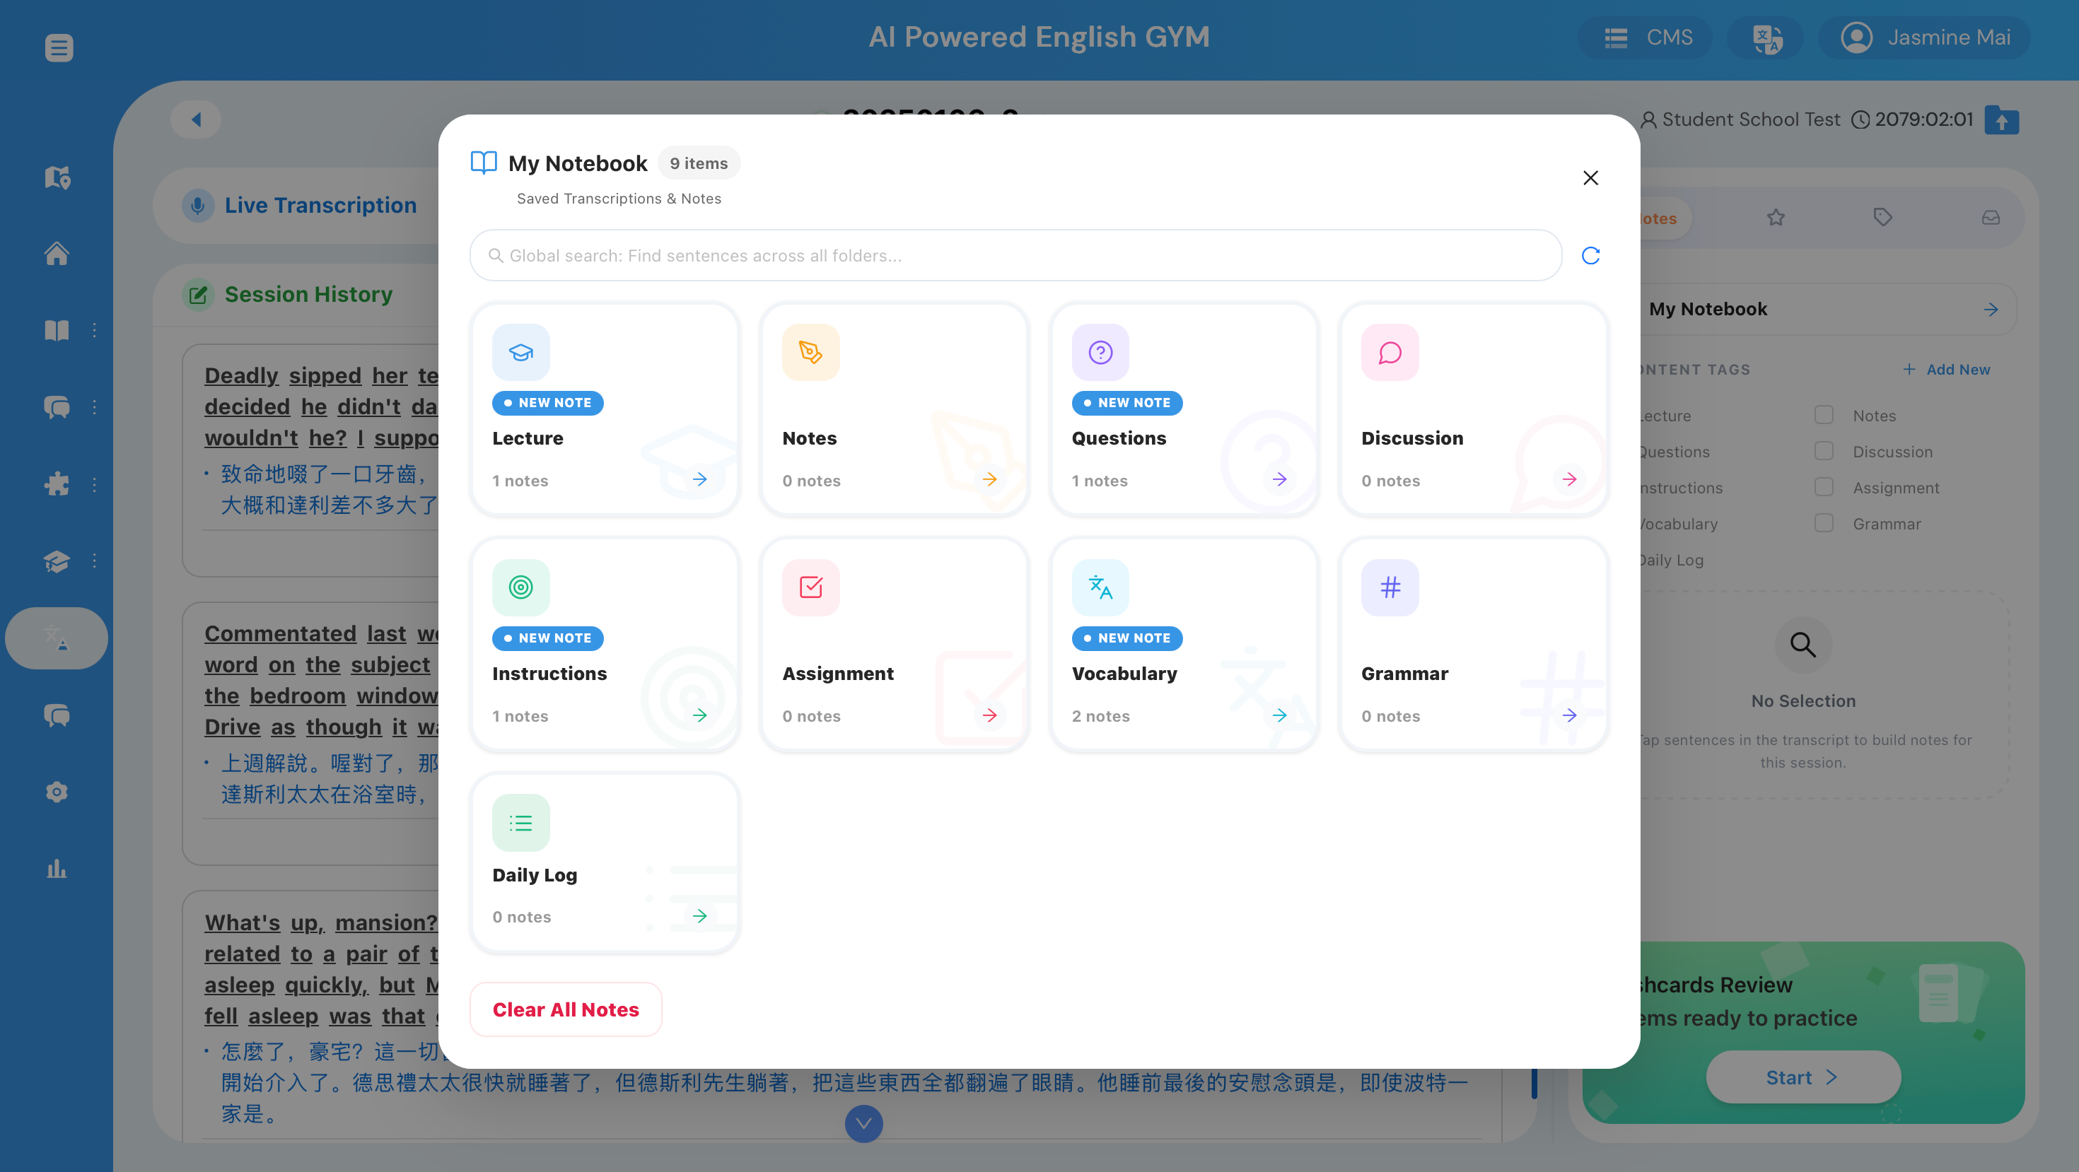Click the refresh icon next to global search
2079x1172 pixels.
point(1590,256)
